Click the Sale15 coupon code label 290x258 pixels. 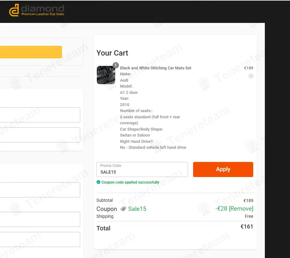point(137,209)
